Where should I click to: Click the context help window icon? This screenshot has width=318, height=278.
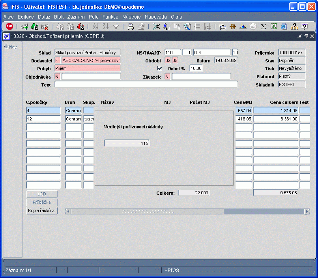[305, 26]
